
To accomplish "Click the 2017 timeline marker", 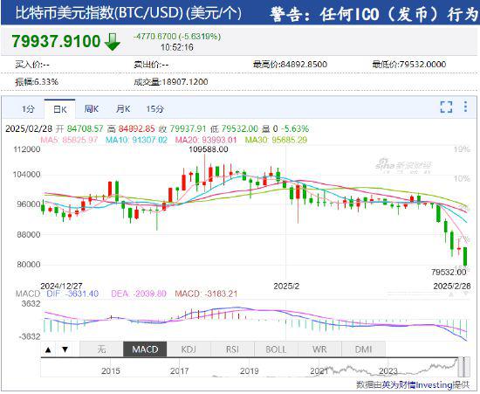I will pos(180,371).
